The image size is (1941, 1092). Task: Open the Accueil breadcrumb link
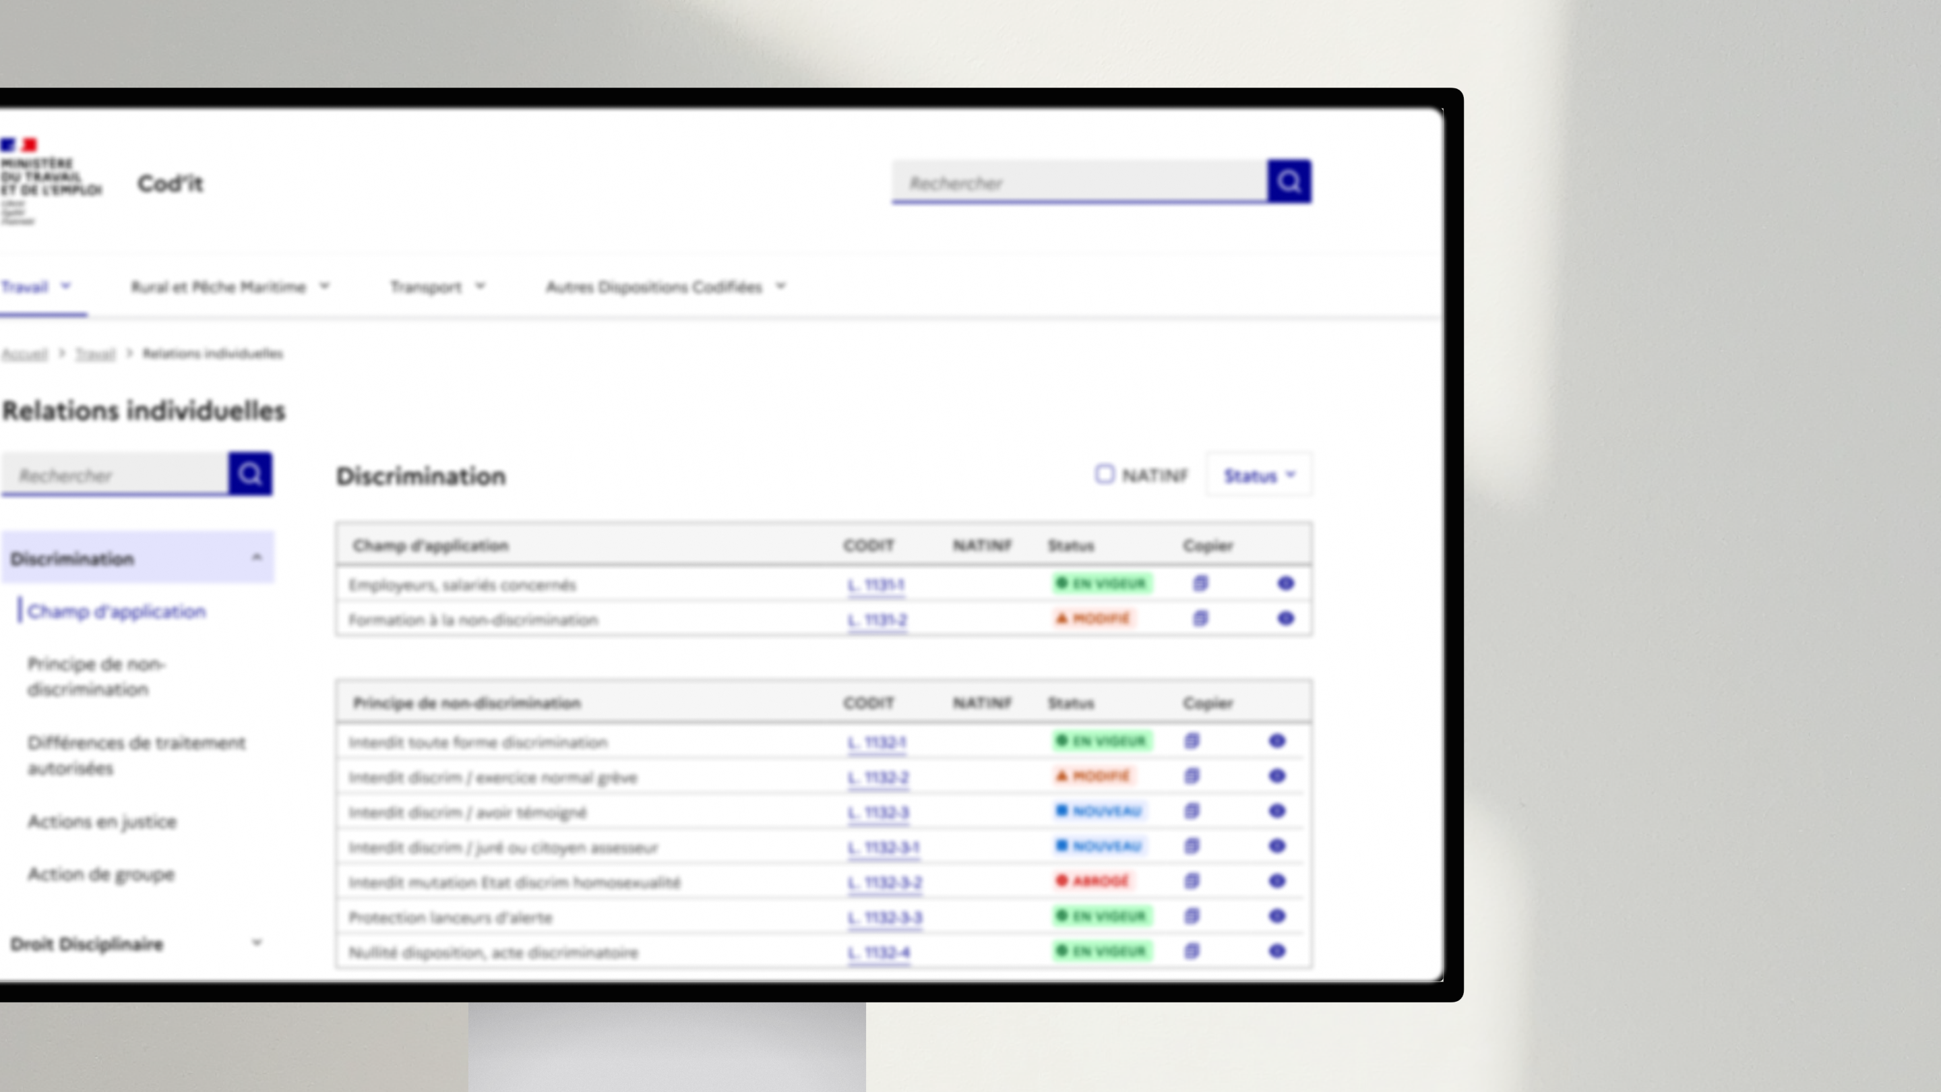pos(24,353)
